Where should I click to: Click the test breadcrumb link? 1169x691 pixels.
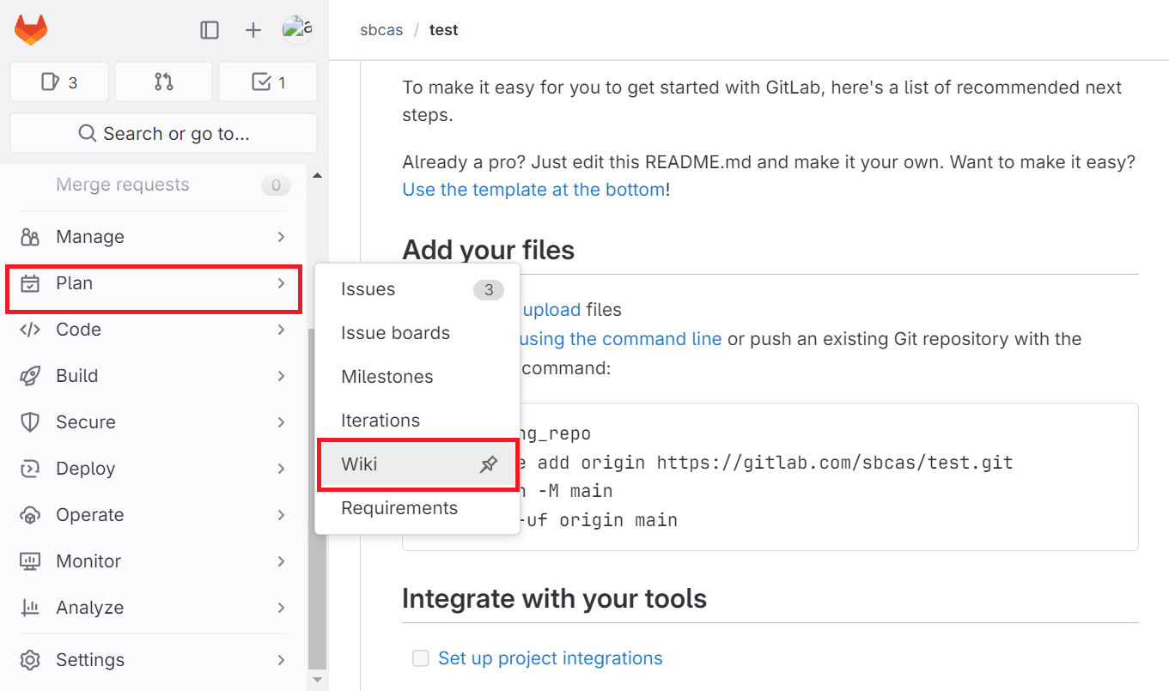[x=443, y=30]
